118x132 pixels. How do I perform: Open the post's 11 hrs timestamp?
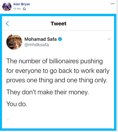17,9
